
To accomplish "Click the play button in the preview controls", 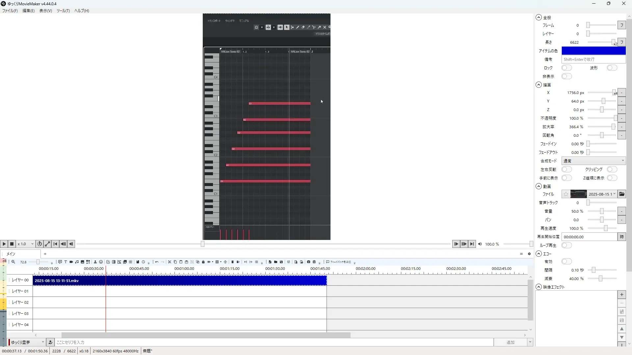I will [4, 244].
